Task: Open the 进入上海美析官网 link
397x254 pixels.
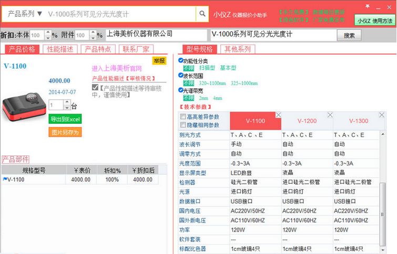Action: coord(117,68)
